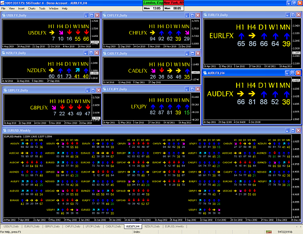Click the yellow MN value 36 in the AUDLFX window
The image size is (303, 234).
click(286, 102)
